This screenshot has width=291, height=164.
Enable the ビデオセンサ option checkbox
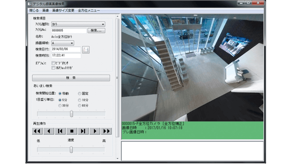coord(53,63)
